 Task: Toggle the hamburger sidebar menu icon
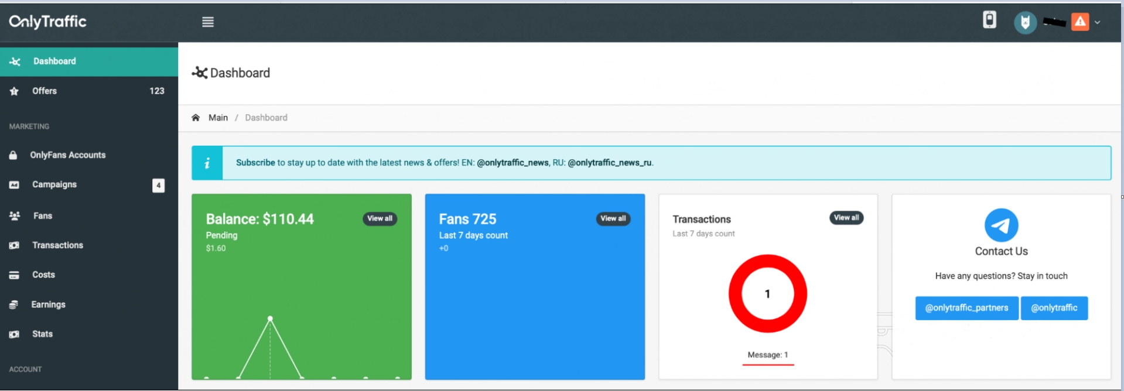pyautogui.click(x=208, y=22)
